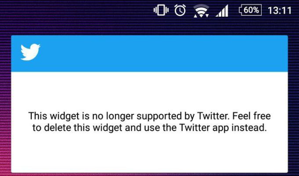Tap the Wi-Fi signal icon
This screenshot has width=299, height=176.
(201, 10)
